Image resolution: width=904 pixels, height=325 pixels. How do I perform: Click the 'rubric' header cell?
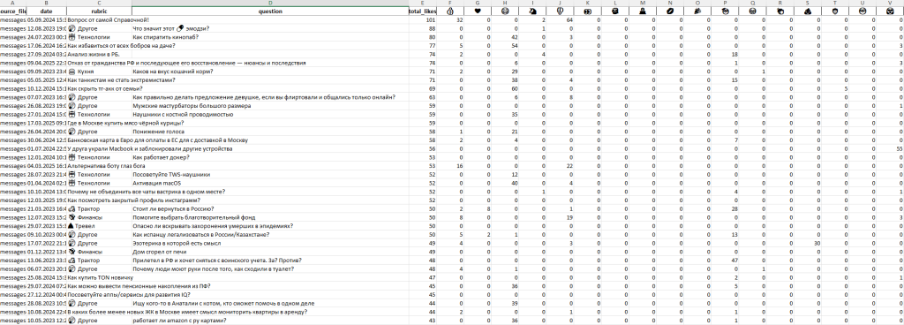[99, 11]
